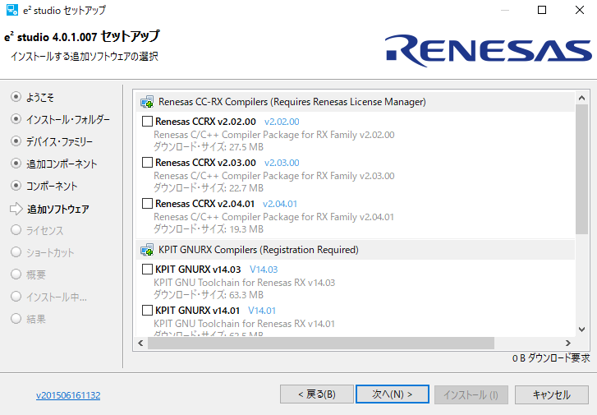Click the e² studio installer title bar icon
597x415 pixels.
coord(12,10)
